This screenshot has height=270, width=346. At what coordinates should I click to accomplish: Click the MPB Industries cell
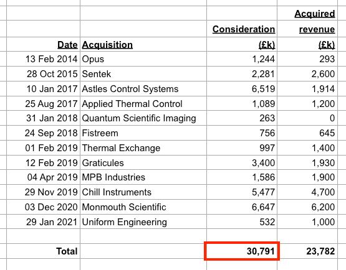coord(143,177)
